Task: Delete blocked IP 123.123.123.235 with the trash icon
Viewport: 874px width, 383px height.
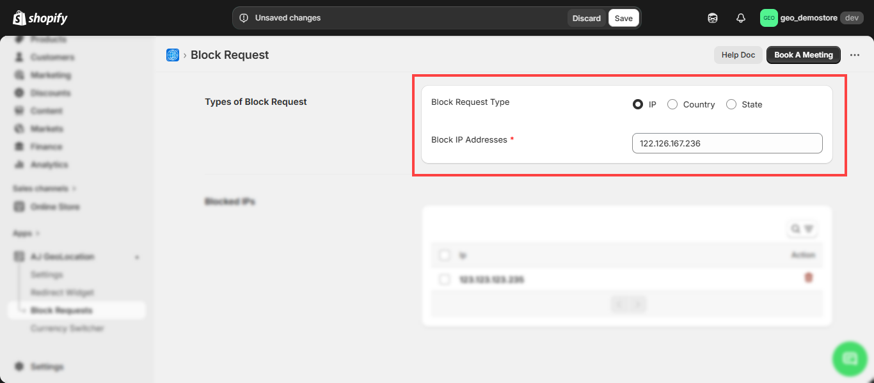Action: pos(809,277)
